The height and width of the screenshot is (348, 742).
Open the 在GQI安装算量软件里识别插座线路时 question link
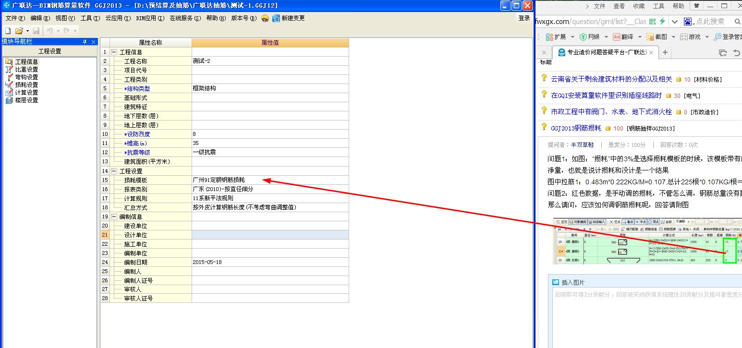(x=606, y=96)
